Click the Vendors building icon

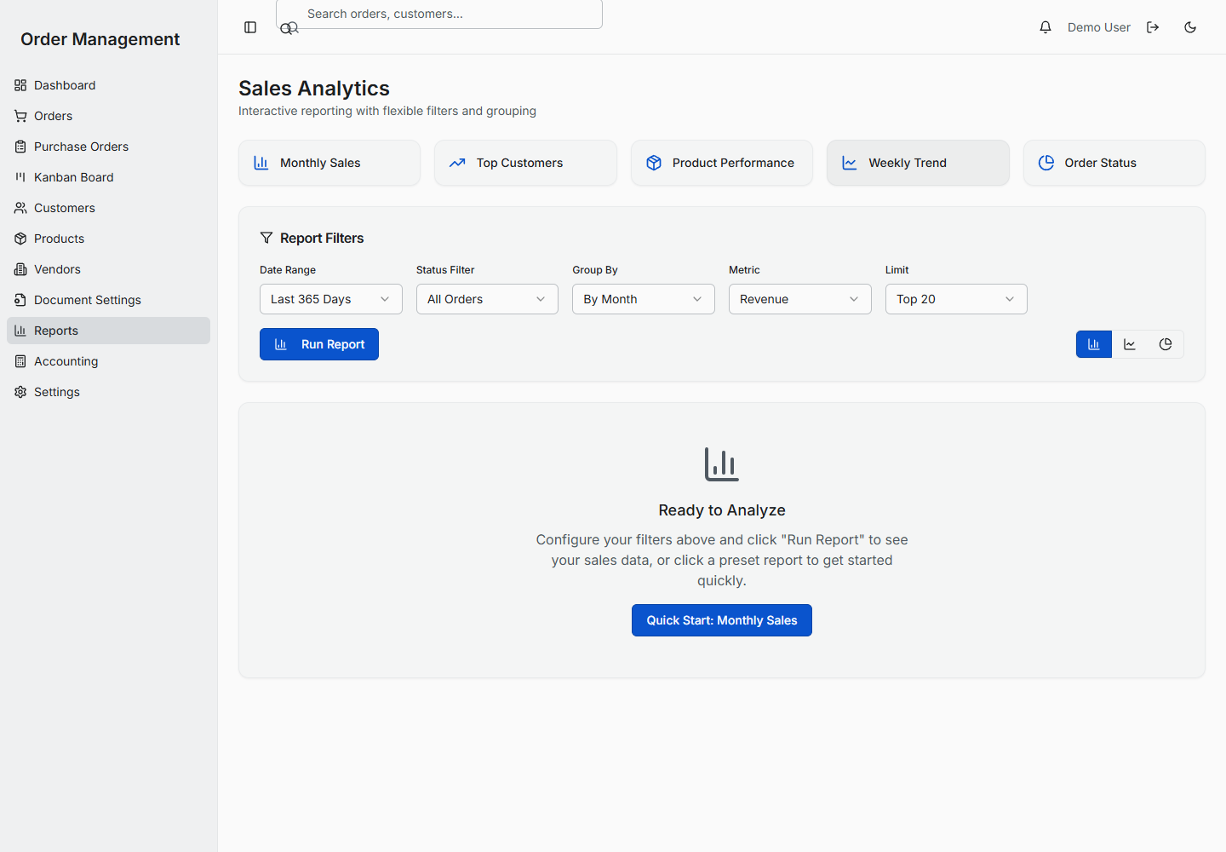20,269
